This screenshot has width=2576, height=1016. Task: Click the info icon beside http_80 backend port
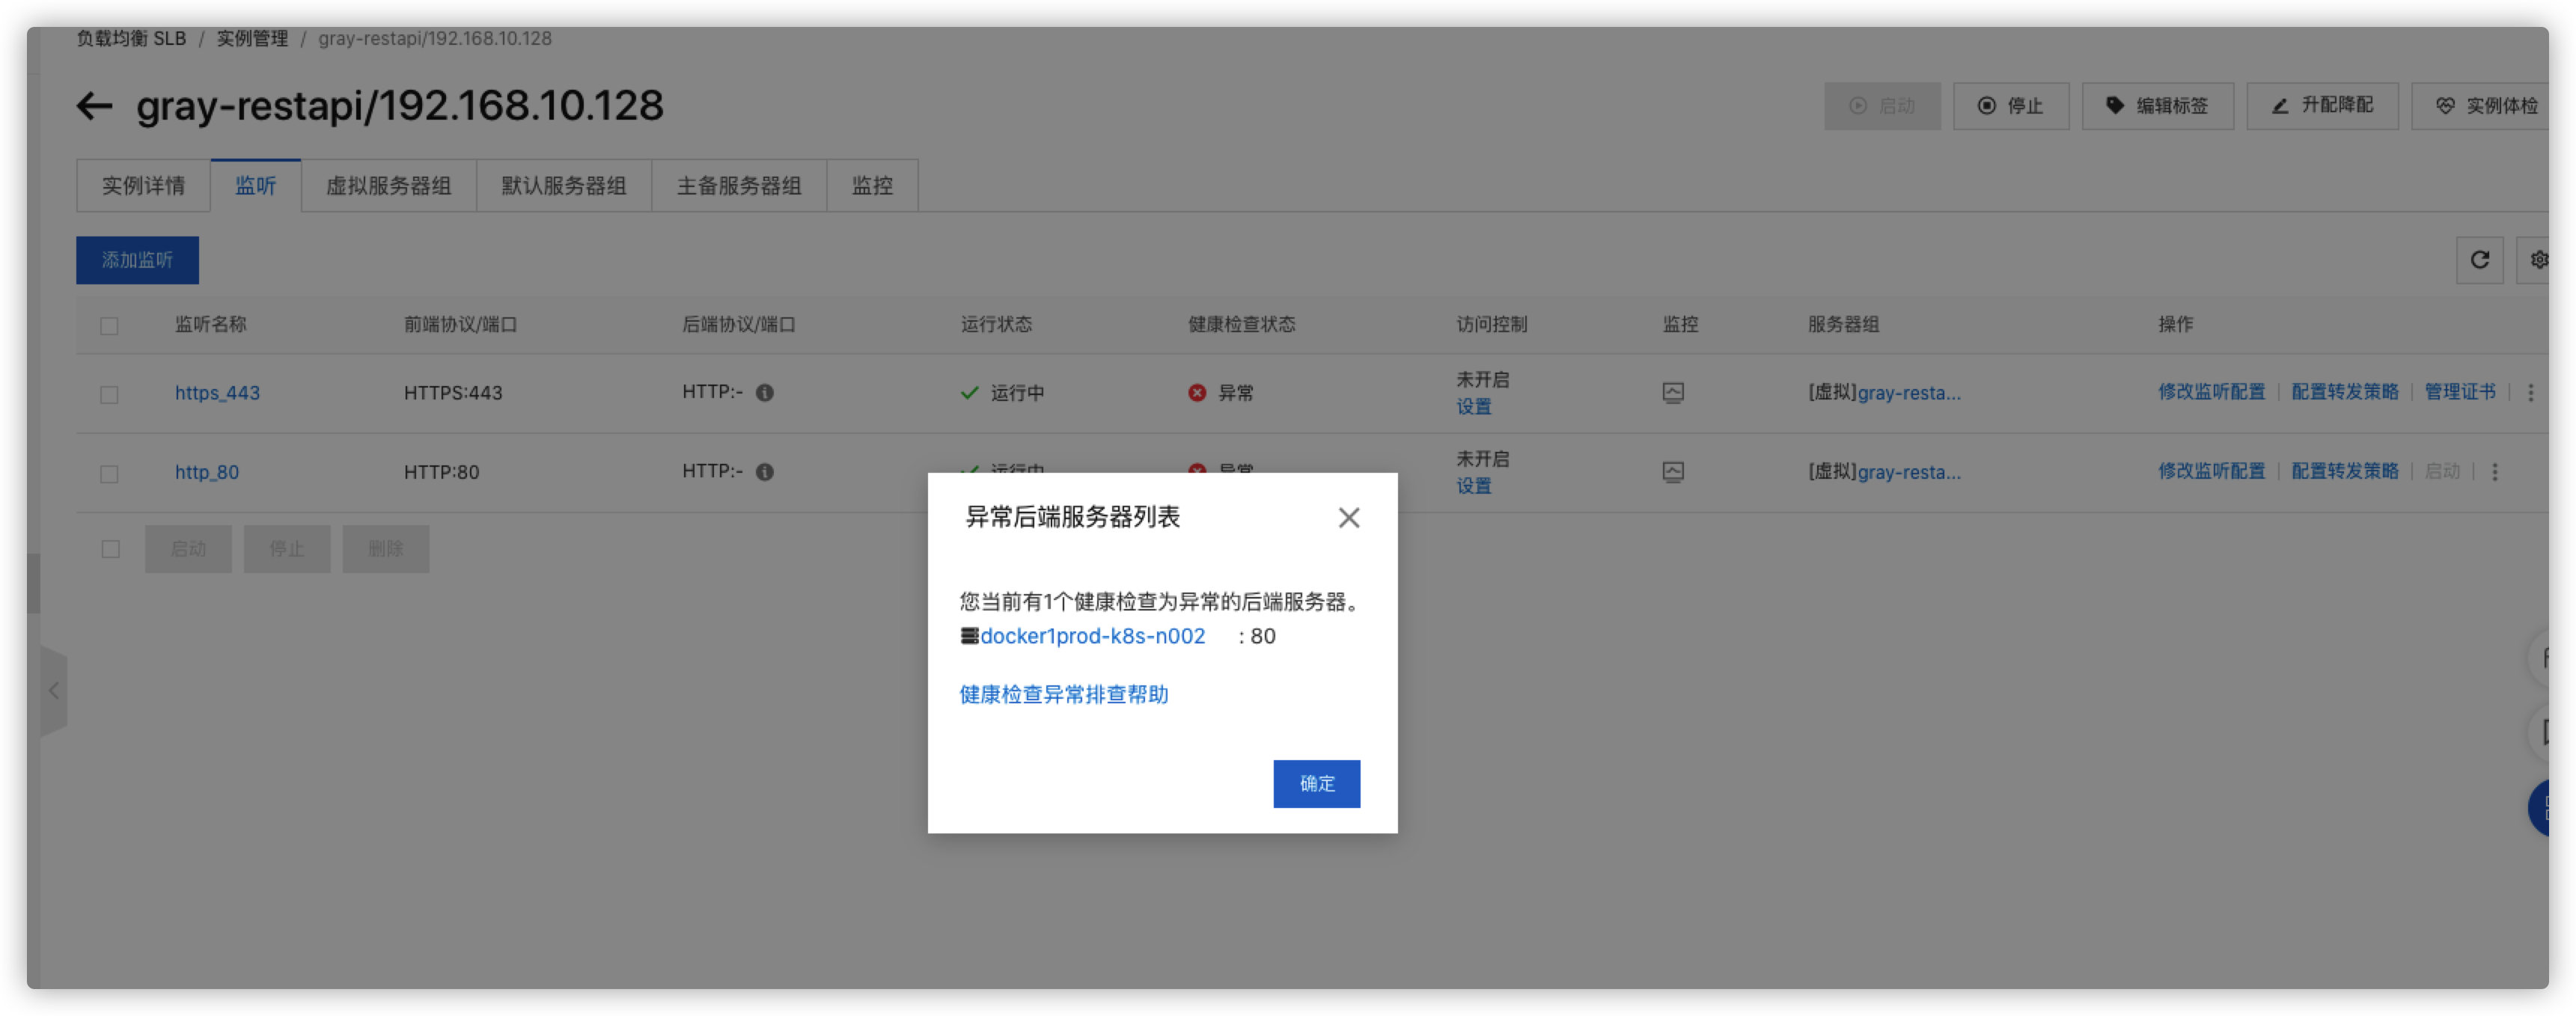[764, 471]
